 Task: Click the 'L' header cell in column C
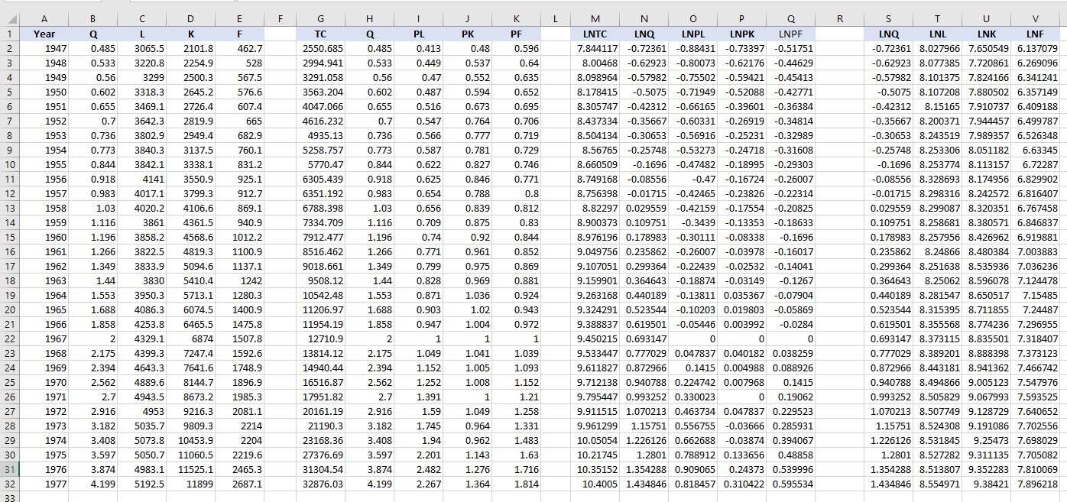tap(142, 34)
